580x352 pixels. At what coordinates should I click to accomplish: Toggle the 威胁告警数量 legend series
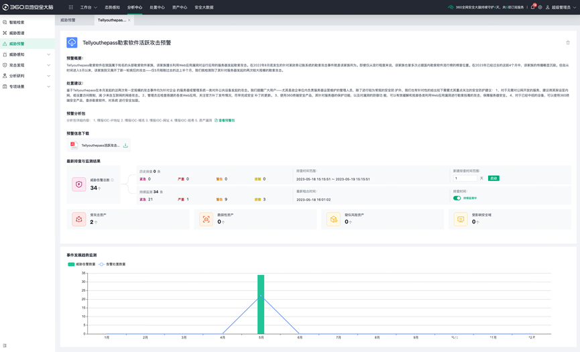point(81,264)
